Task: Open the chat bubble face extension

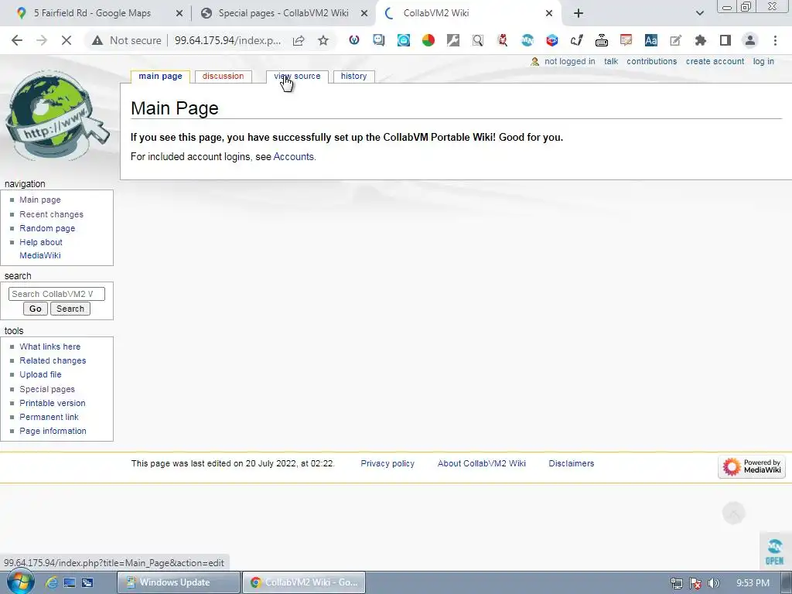Action: (x=379, y=40)
